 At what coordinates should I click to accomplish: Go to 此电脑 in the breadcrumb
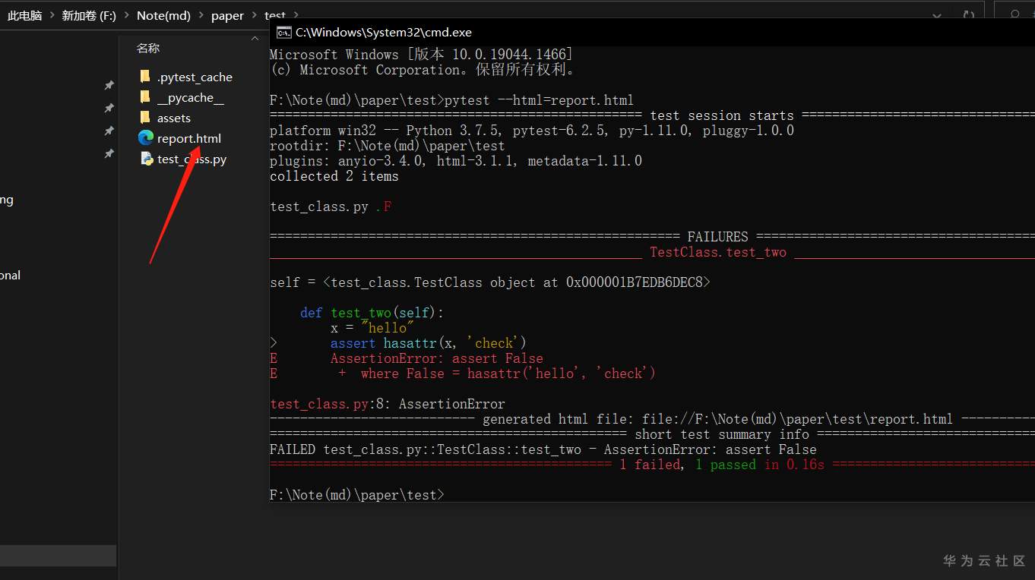[x=24, y=16]
